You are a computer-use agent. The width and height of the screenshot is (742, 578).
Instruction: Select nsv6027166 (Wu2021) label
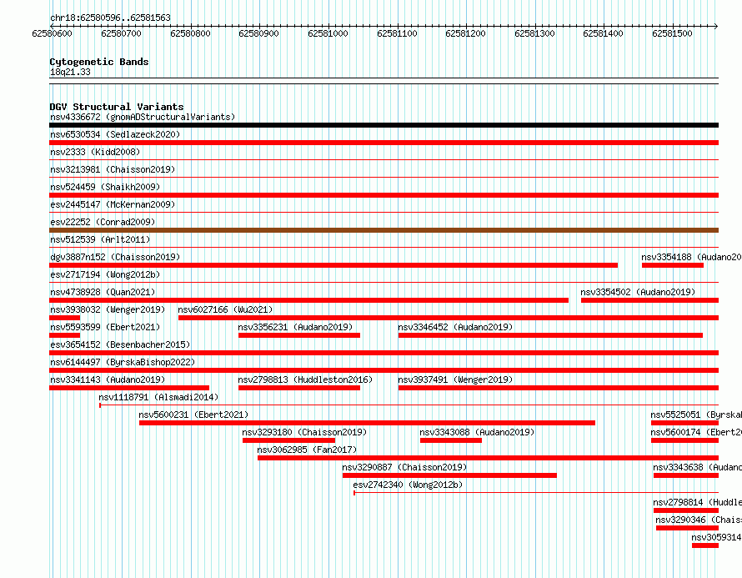pos(225,309)
